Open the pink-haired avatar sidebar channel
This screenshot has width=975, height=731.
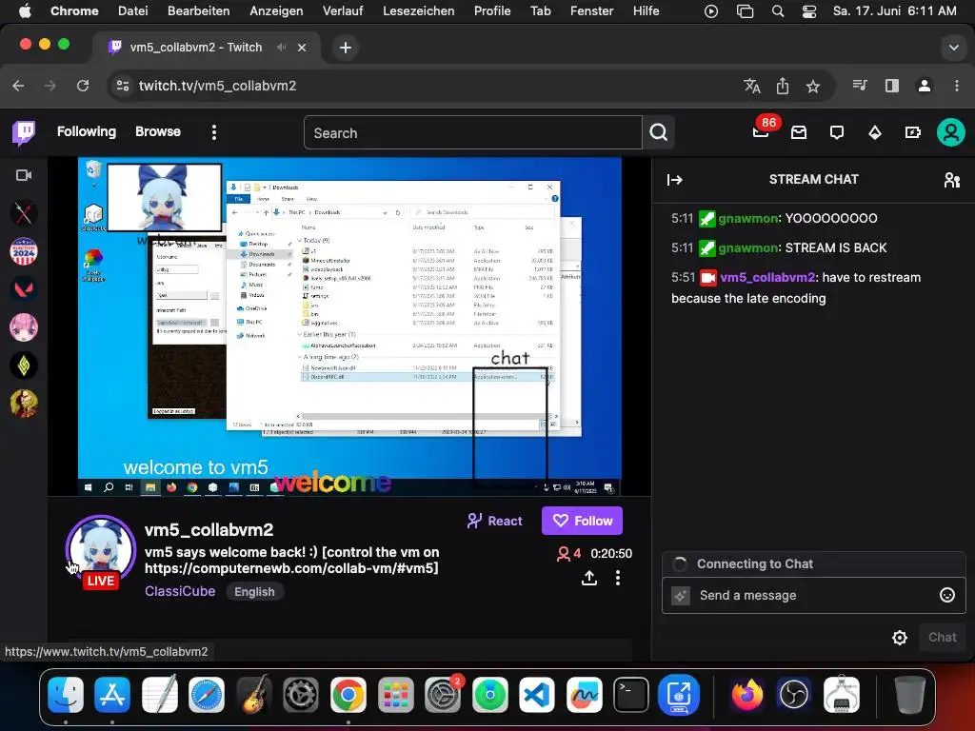24,327
